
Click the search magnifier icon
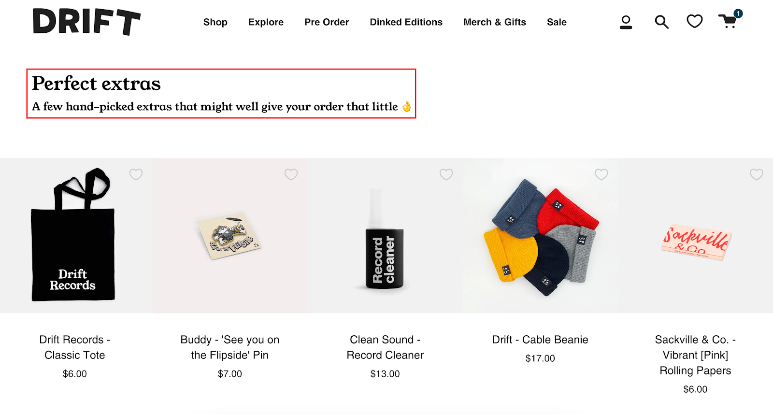pos(661,22)
